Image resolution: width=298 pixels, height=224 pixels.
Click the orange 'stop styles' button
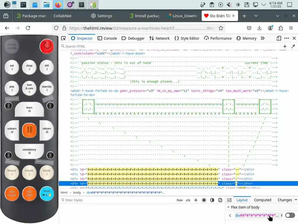tap(29, 193)
